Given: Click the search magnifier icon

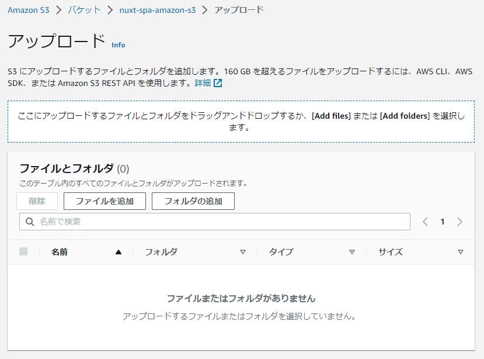Looking at the screenshot, I should (30, 222).
